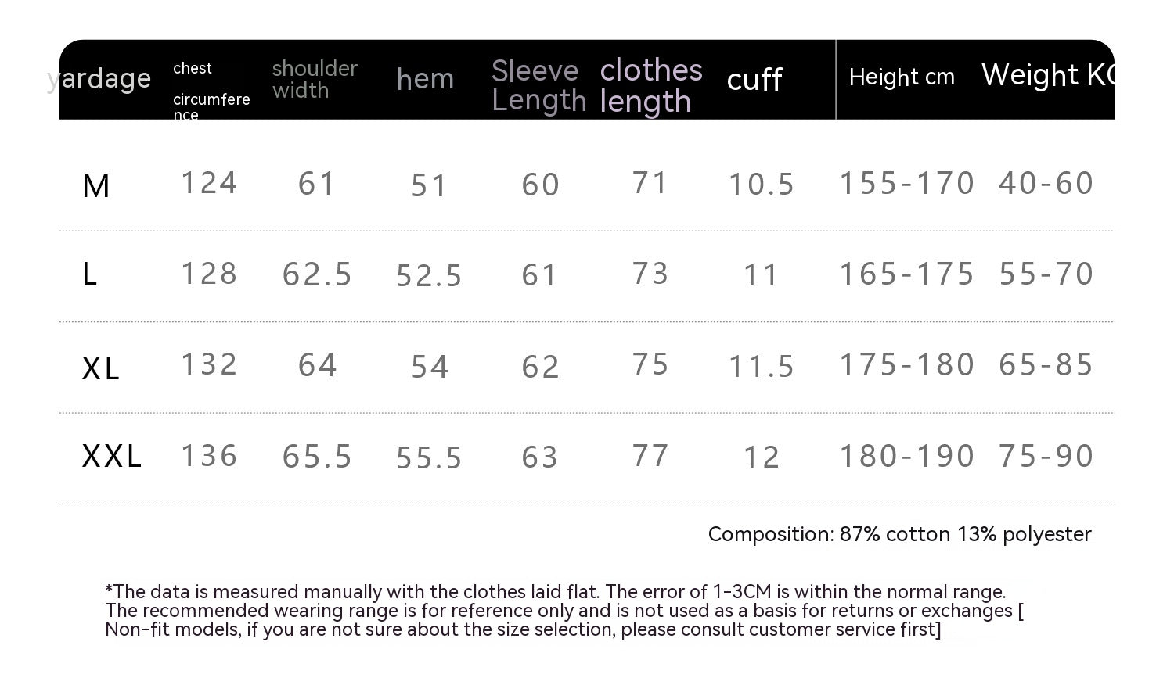This screenshot has width=1174, height=685.
Task: Click the composition text line
Action: click(x=899, y=534)
